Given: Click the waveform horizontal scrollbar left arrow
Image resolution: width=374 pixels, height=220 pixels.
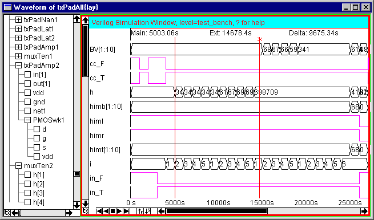Looking at the screenshot, I should point(162,211).
